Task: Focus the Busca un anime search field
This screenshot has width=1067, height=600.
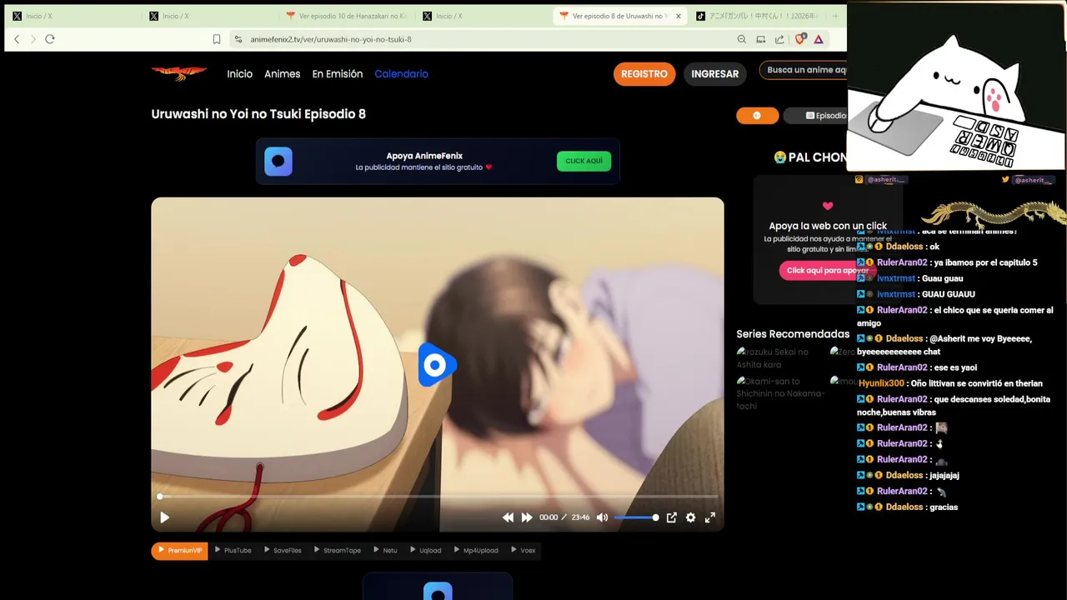Action: 804,70
